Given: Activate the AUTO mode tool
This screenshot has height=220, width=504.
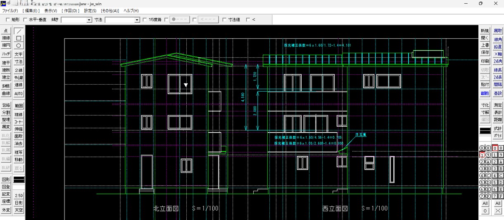Looking at the screenshot, I should click(x=19, y=94).
